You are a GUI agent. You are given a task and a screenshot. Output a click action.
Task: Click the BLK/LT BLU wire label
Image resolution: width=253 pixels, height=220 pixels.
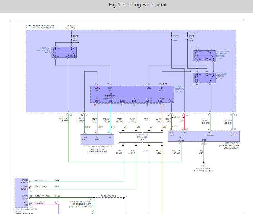(x=81, y=119)
